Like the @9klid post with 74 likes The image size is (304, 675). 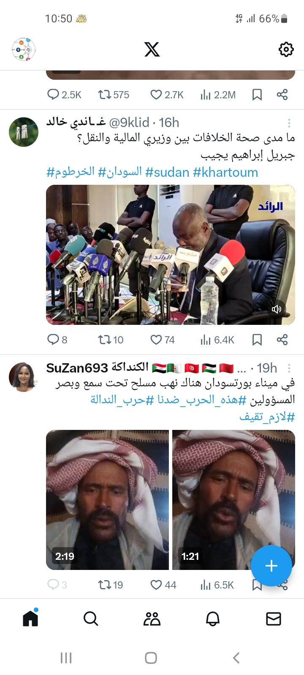(163, 340)
